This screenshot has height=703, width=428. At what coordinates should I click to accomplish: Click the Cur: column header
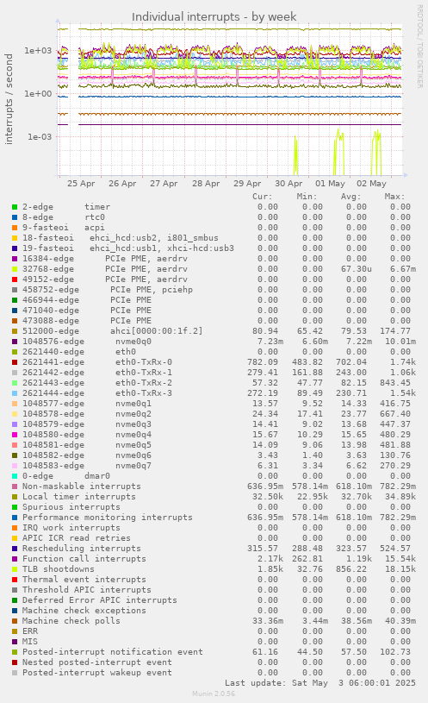262,197
